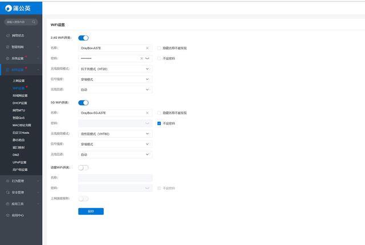
Task: Turn off the 5G WiFi switch
Action: pyautogui.click(x=83, y=103)
